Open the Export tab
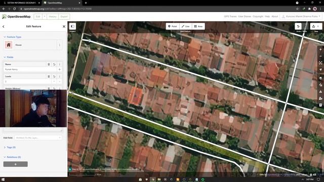 pyautogui.click(x=64, y=17)
